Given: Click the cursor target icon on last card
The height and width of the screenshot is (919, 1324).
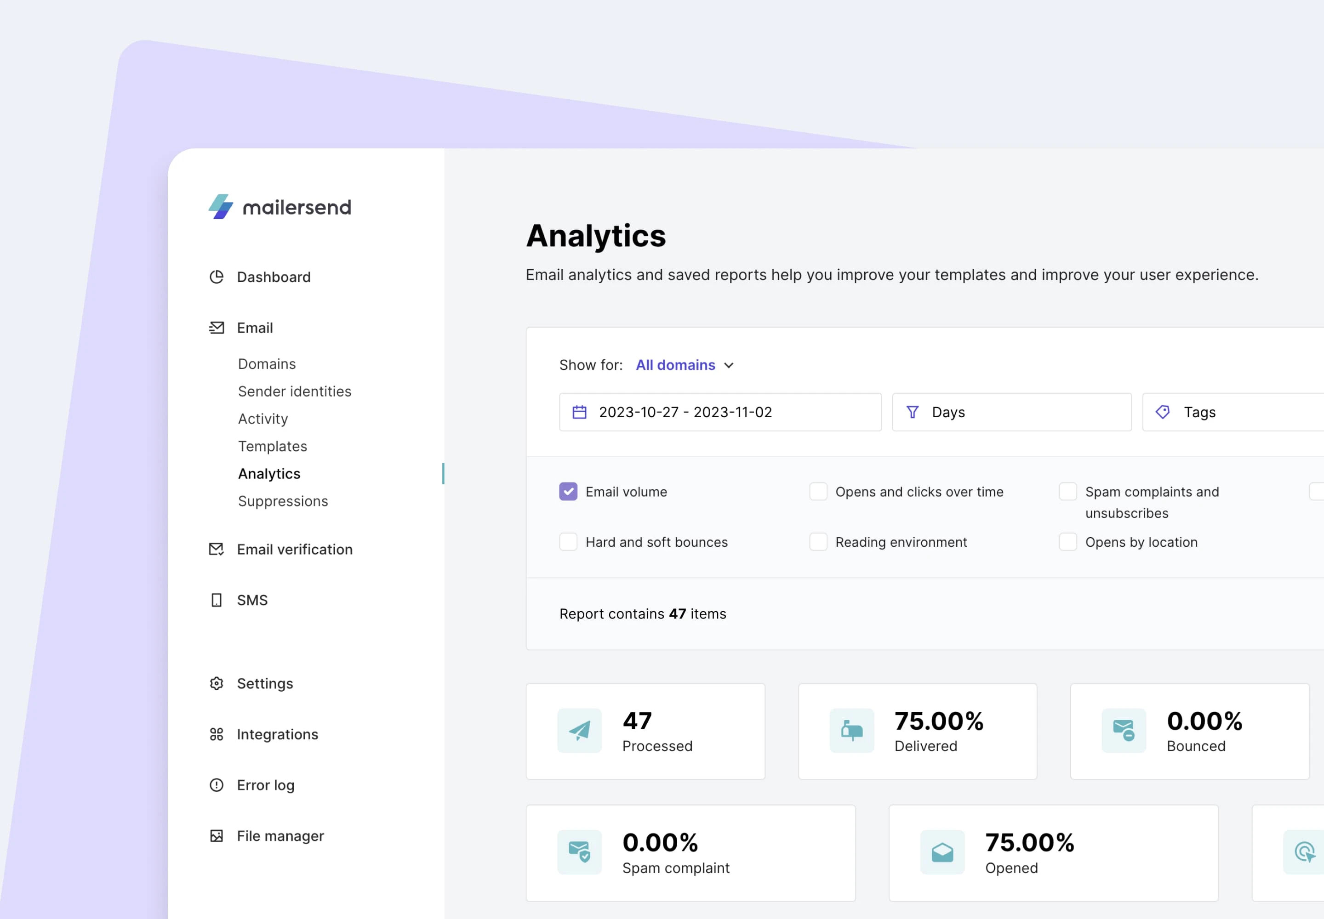Looking at the screenshot, I should tap(1304, 852).
